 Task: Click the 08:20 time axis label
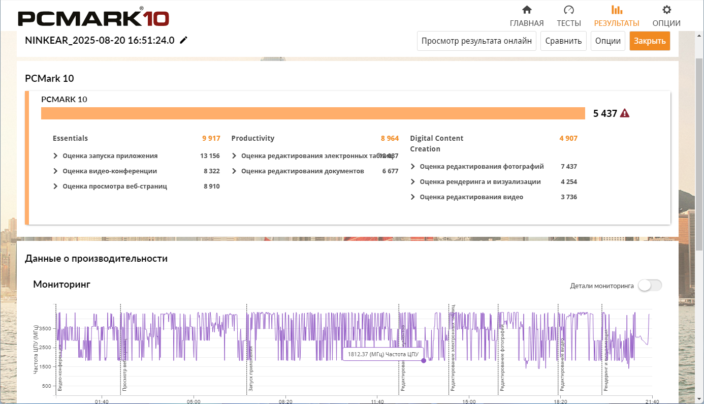pos(285,401)
